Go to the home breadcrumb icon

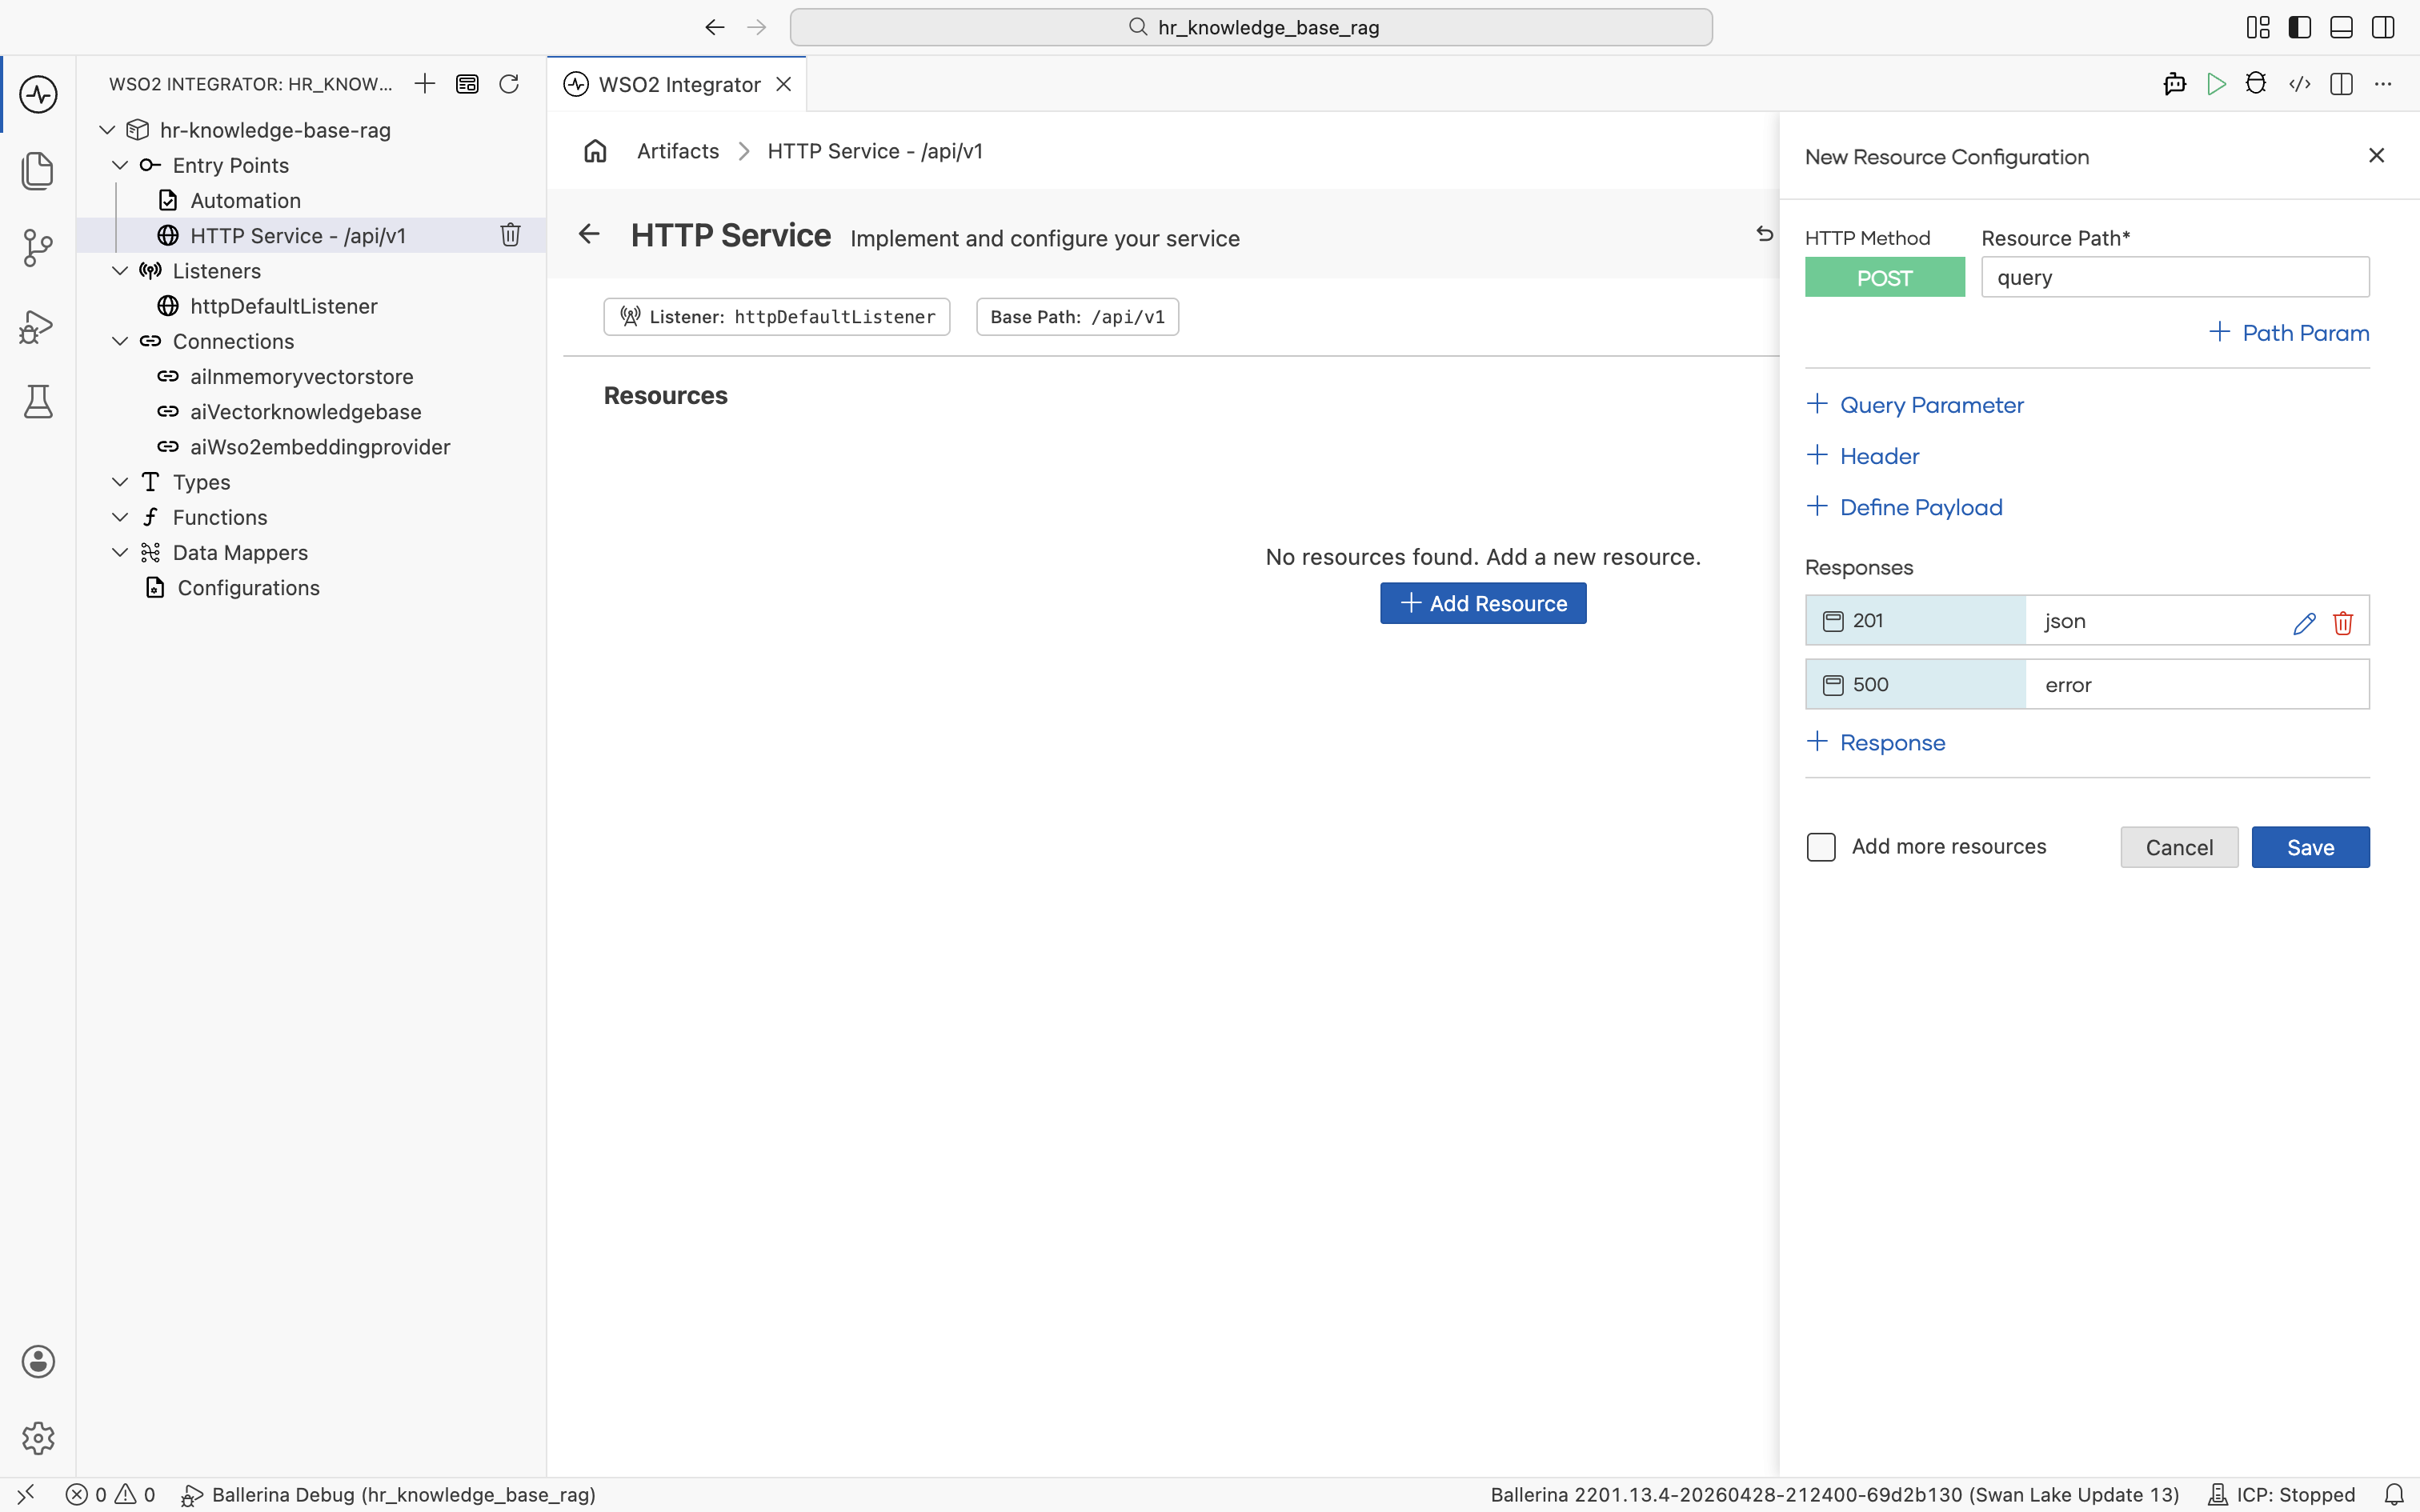(595, 151)
